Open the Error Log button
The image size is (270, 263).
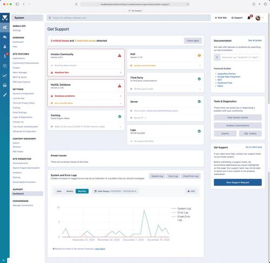click(173, 176)
